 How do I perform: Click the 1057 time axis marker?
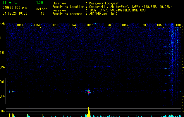click(x=125, y=25)
